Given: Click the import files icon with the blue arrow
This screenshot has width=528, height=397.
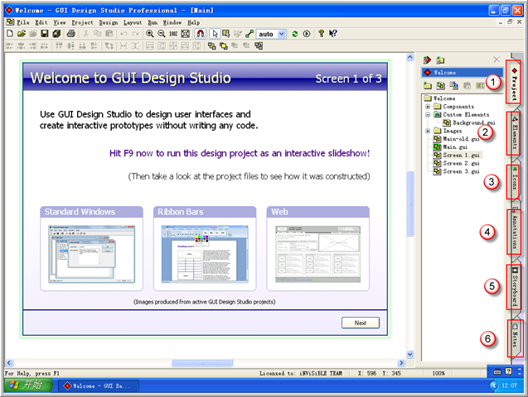Looking at the screenshot, I should click(454, 86).
